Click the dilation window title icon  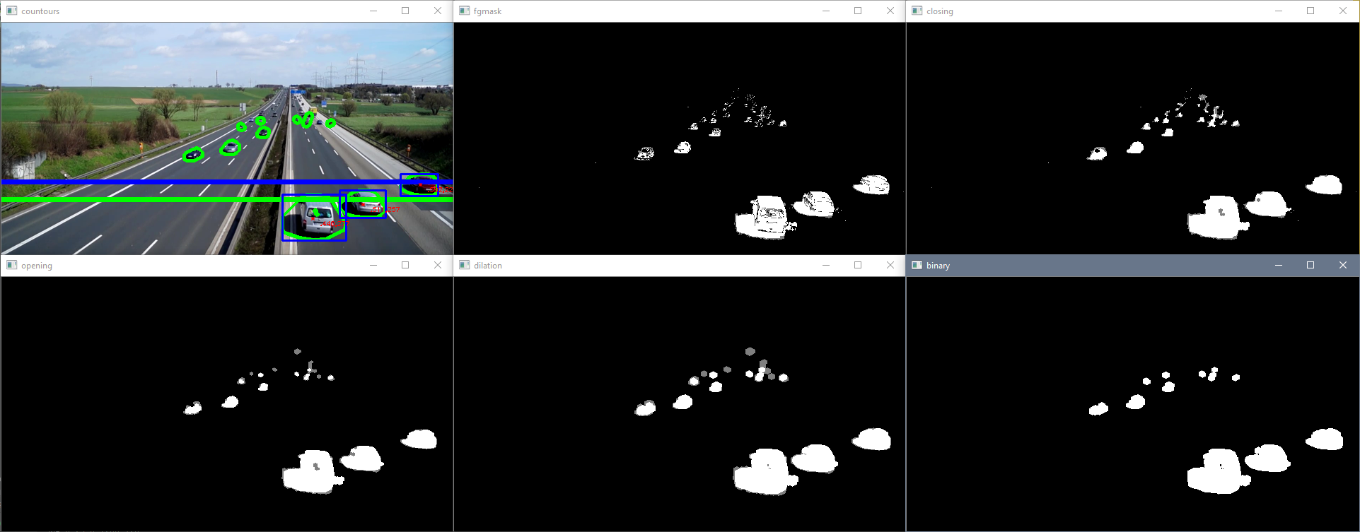pos(464,265)
